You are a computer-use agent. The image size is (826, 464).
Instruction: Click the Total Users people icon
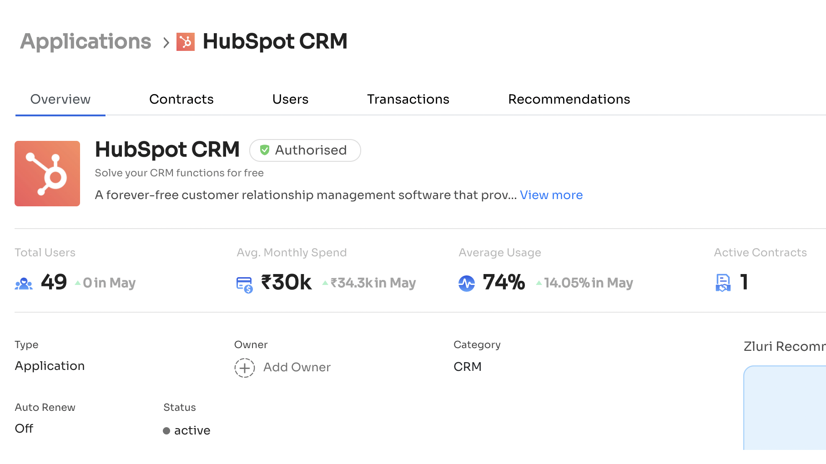[x=24, y=283]
